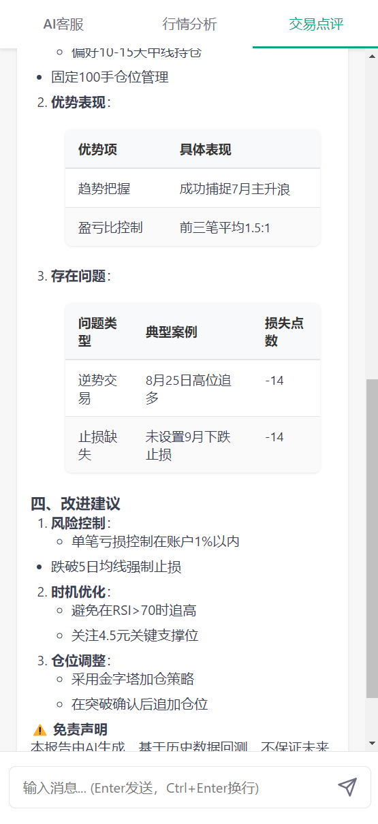The width and height of the screenshot is (378, 824).
Task: Click the 仓位调整 list item
Action: (80, 661)
